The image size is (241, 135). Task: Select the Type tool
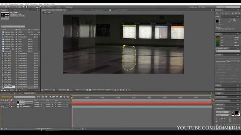pyautogui.click(x=30, y=7)
